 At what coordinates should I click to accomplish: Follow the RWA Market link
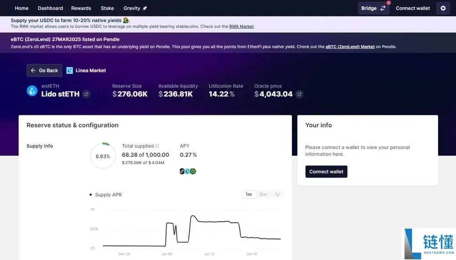click(241, 26)
